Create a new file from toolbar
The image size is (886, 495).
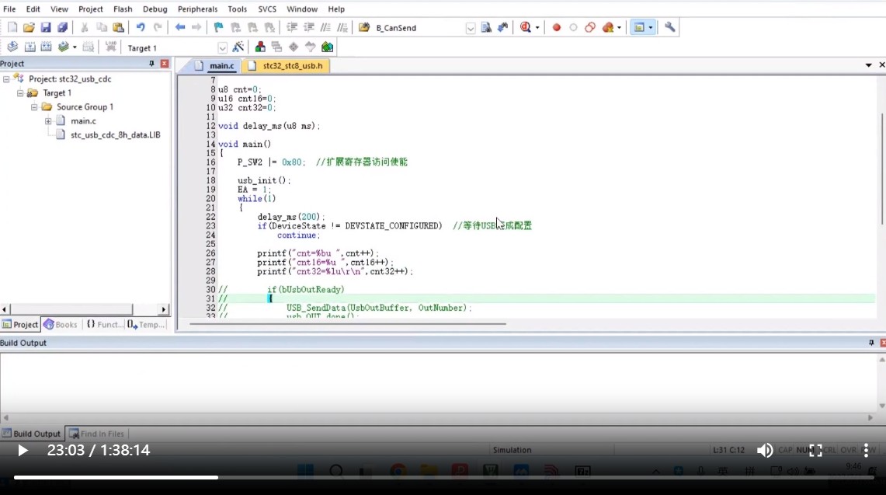point(12,27)
